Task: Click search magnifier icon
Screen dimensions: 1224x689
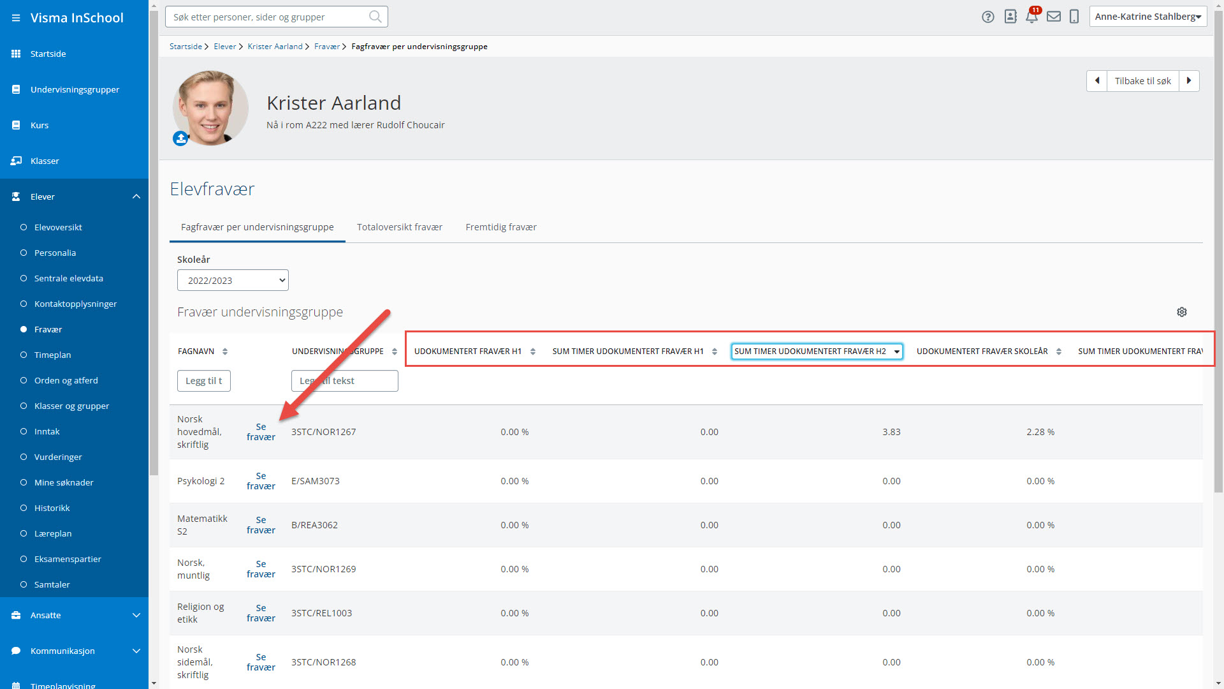Action: 375,17
